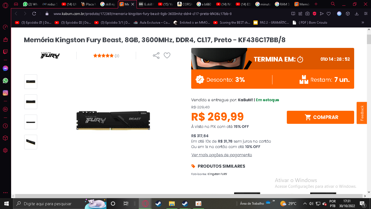Open Twitch in the Opera sidebar
The width and height of the screenshot is (371, 209).
5,52
